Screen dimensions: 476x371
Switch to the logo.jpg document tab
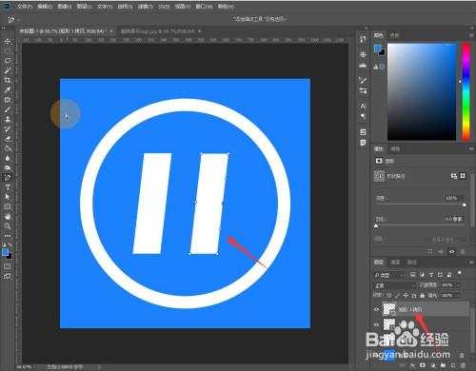(158, 31)
